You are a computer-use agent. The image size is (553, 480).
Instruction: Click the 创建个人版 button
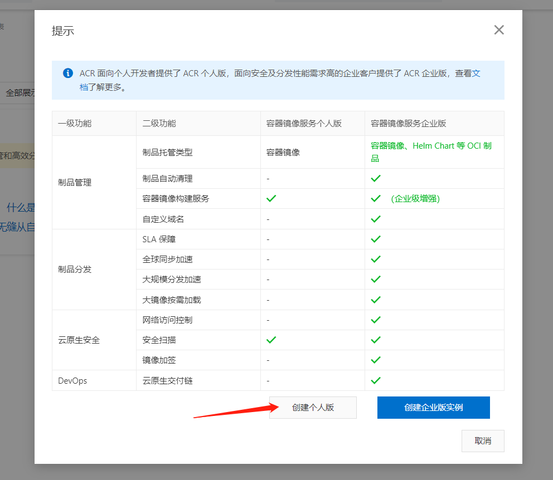[x=313, y=408]
